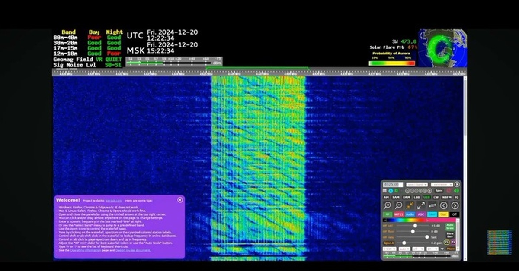Adjust the WF ceil slider handle
This screenshot has width=519, height=271.
[415, 225]
